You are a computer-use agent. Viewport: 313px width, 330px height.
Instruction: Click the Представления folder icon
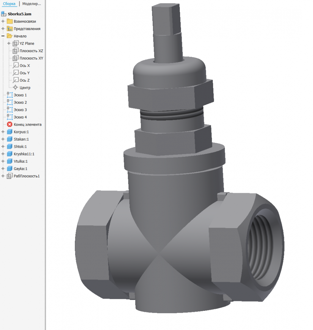tap(10, 29)
